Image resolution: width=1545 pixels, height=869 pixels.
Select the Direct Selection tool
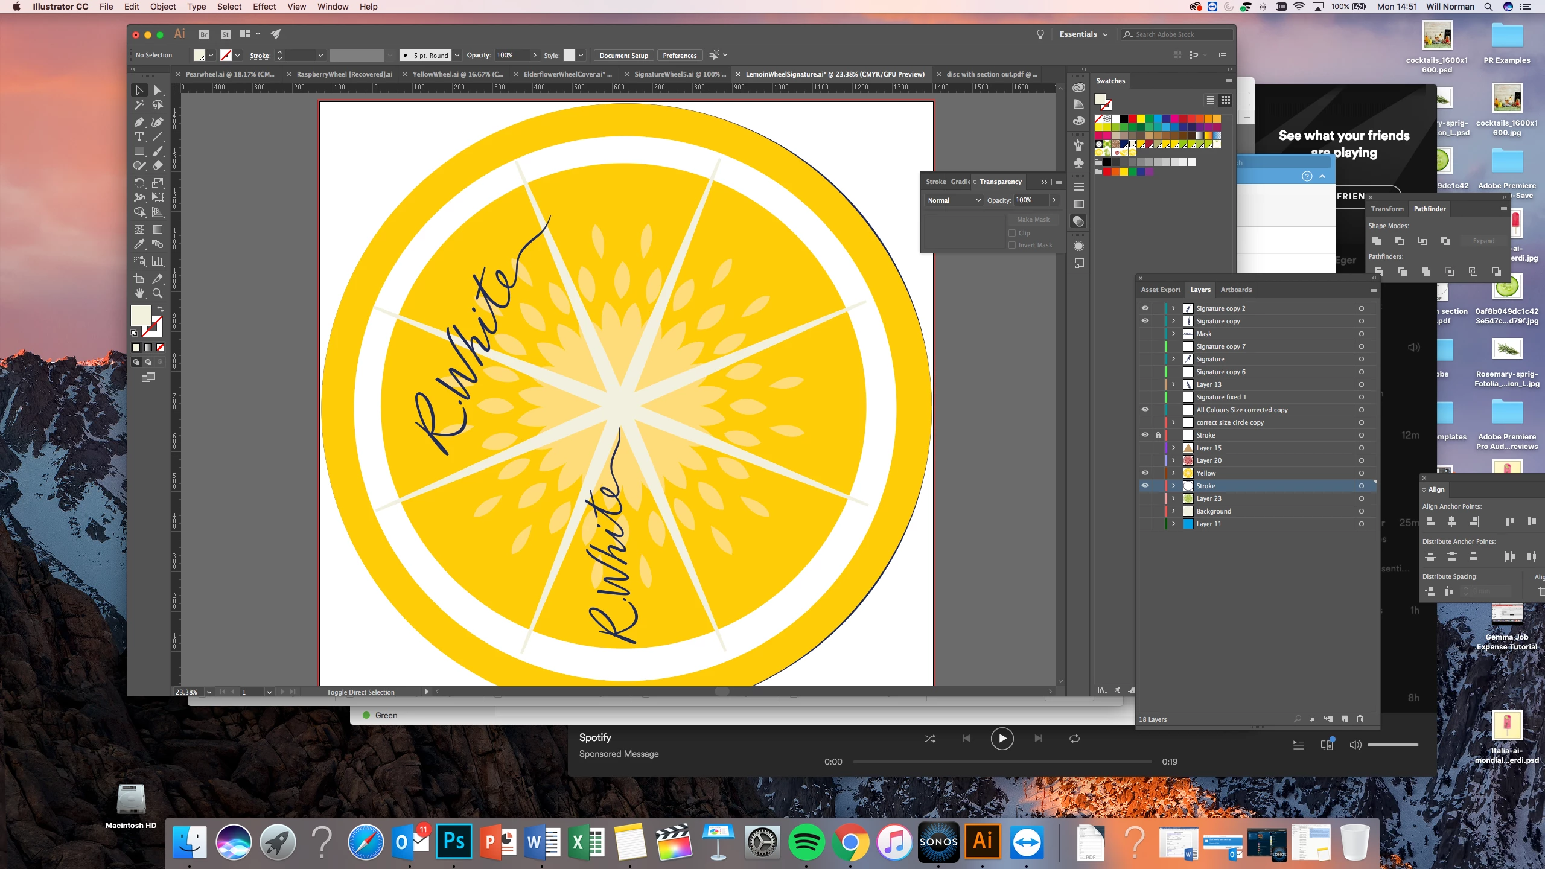[158, 91]
